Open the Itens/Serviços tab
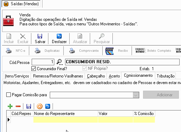This screenshot has width=181, height=132. pos(17,76)
